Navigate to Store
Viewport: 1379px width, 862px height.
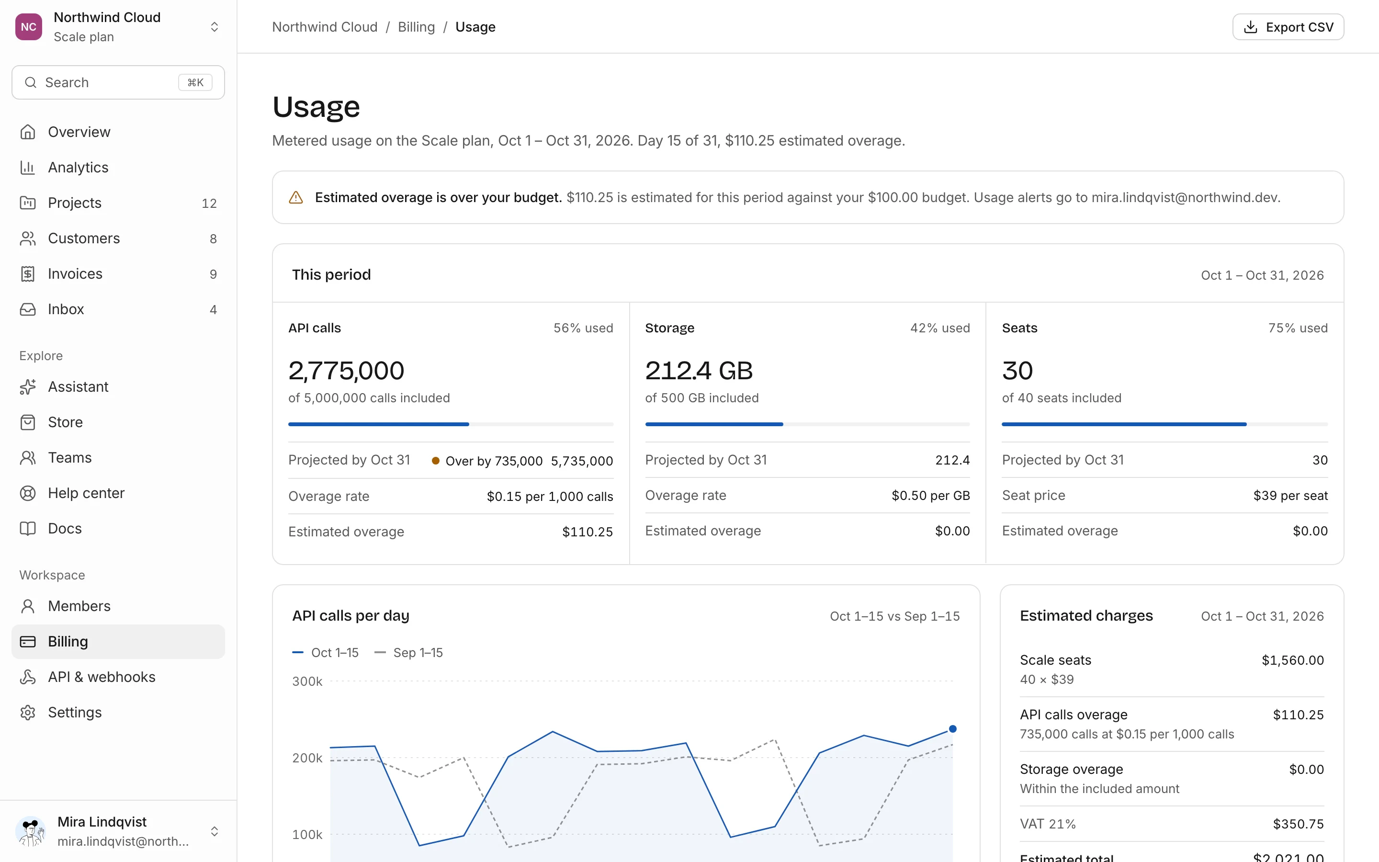(118, 422)
